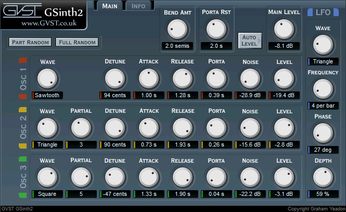The width and height of the screenshot is (346, 212).
Task: Click the OSC 3 Detune knob
Action: coord(115,177)
